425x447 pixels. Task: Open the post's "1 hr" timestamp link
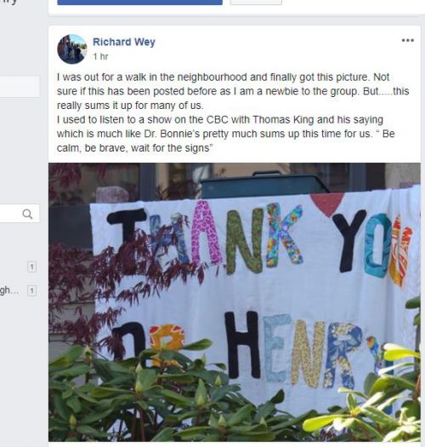[x=100, y=56]
